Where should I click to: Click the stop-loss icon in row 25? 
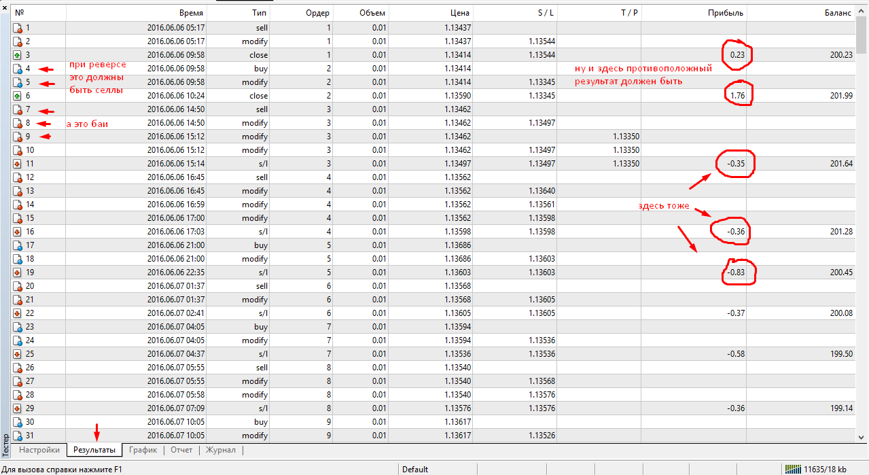tap(18, 354)
